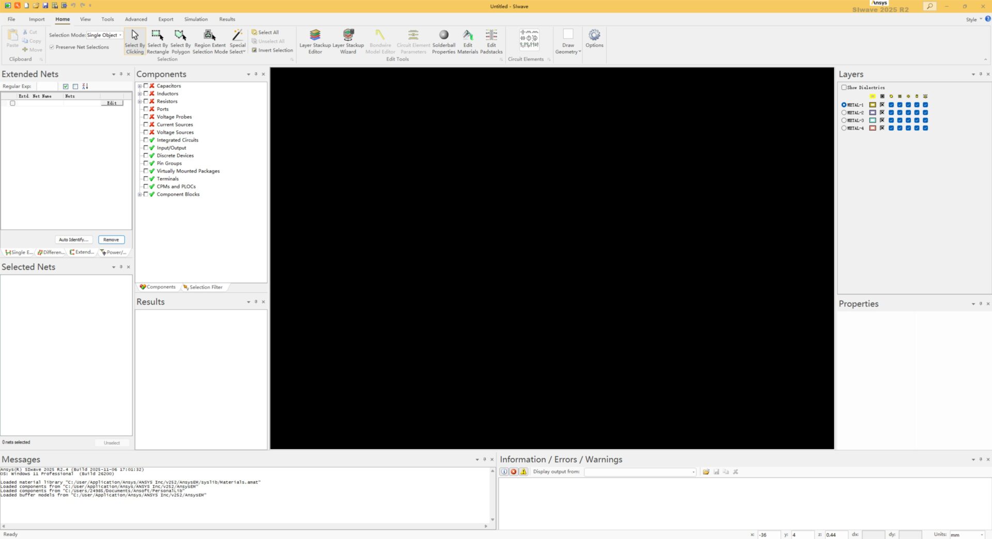Toggle the Information blue filter icon
Viewport: 992px width, 539px height.
504,471
